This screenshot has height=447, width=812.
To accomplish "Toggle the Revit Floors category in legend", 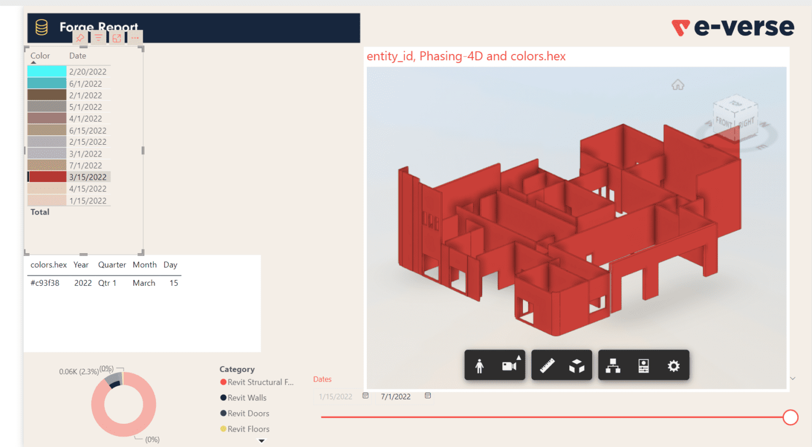I will coord(248,429).
